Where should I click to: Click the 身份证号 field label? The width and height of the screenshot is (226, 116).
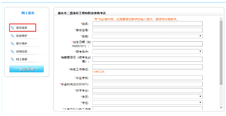[x=82, y=30]
